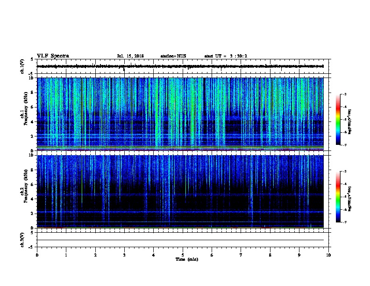Click the ch.1 spectrogram color scale bar
The image size is (370, 286).
(x=338, y=120)
